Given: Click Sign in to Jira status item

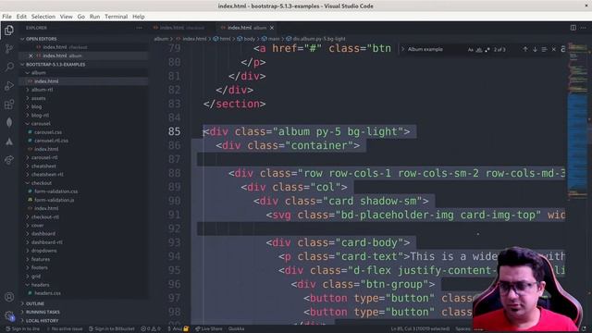Looking at the screenshot, I should point(22,329).
